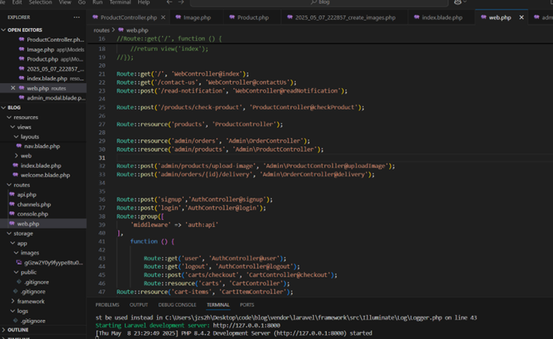Click the routes breadcrumb segment
The height and width of the screenshot is (339, 553).
point(101,30)
